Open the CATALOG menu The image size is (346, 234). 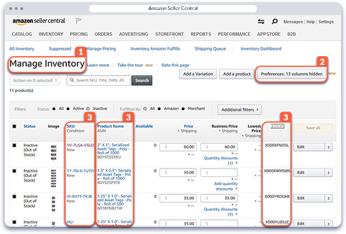coord(22,34)
